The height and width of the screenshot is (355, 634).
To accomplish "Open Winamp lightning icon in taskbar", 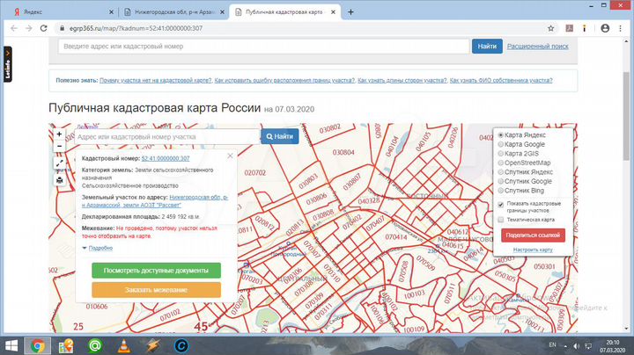I will [152, 345].
